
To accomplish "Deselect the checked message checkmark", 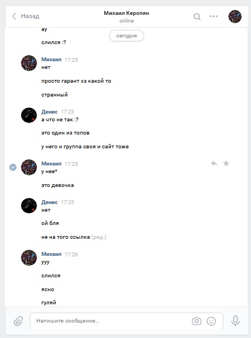I will click(x=13, y=167).
